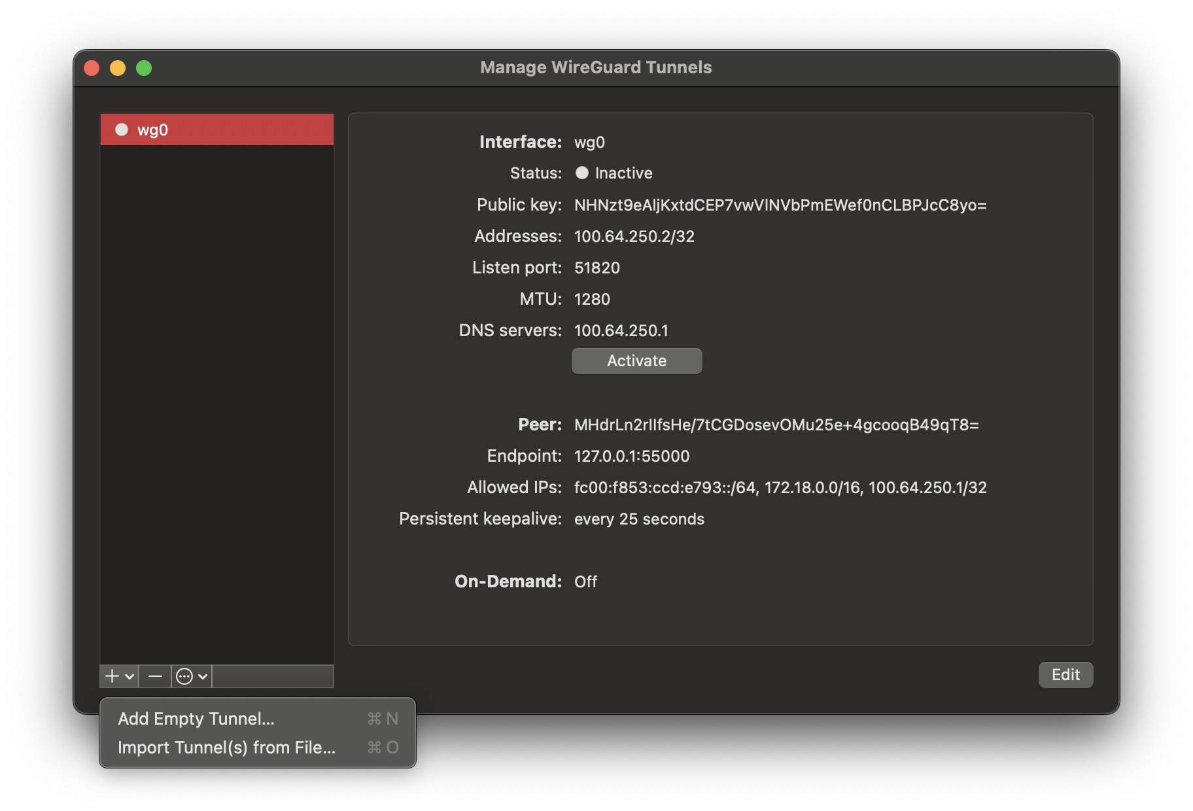Image resolution: width=1193 pixels, height=811 pixels.
Task: Close the Manage WireGuard Tunnels window
Action: click(92, 68)
